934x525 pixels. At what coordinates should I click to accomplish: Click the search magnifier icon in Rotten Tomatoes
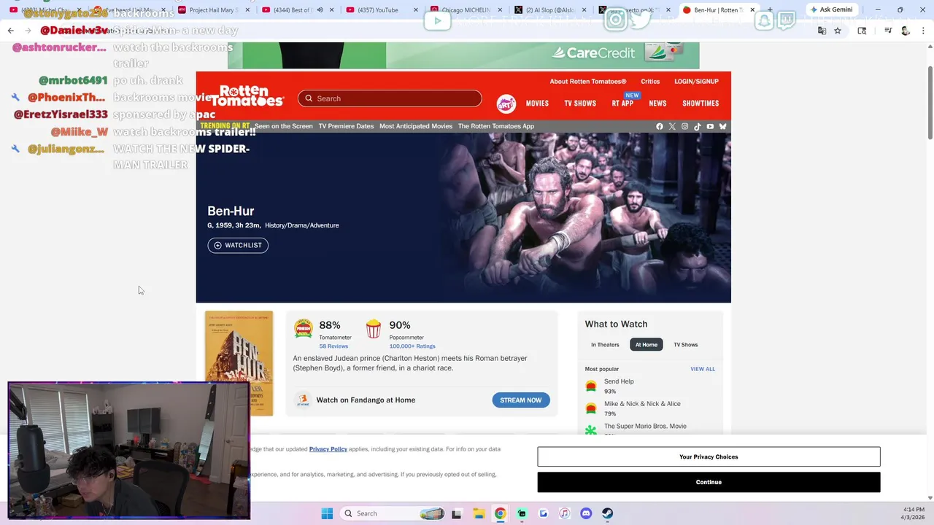tap(309, 98)
